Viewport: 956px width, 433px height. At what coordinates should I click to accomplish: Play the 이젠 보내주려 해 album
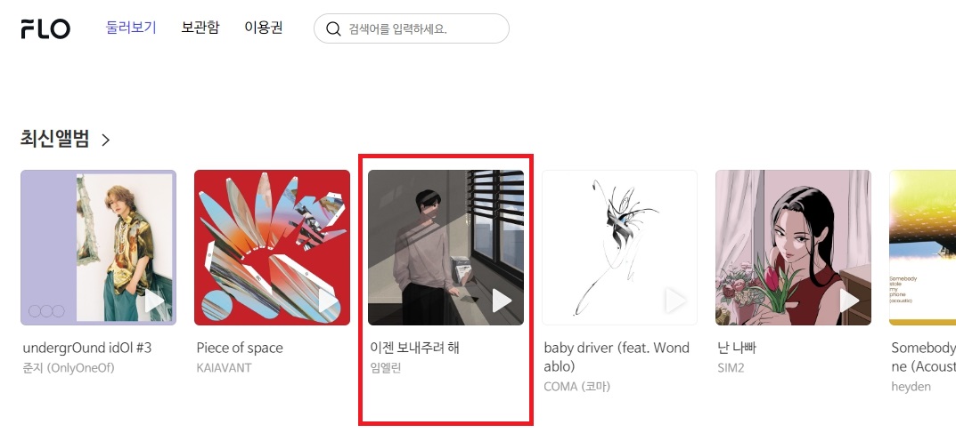(x=503, y=301)
